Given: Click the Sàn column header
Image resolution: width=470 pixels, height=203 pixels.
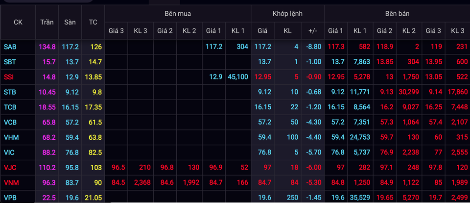Looking at the screenshot, I should click(70, 22).
